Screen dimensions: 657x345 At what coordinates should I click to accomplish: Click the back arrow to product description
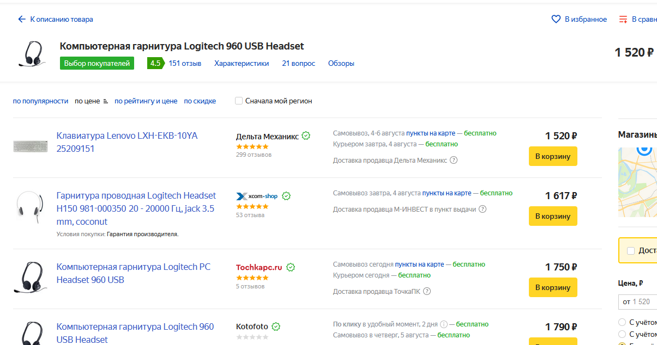pos(22,19)
